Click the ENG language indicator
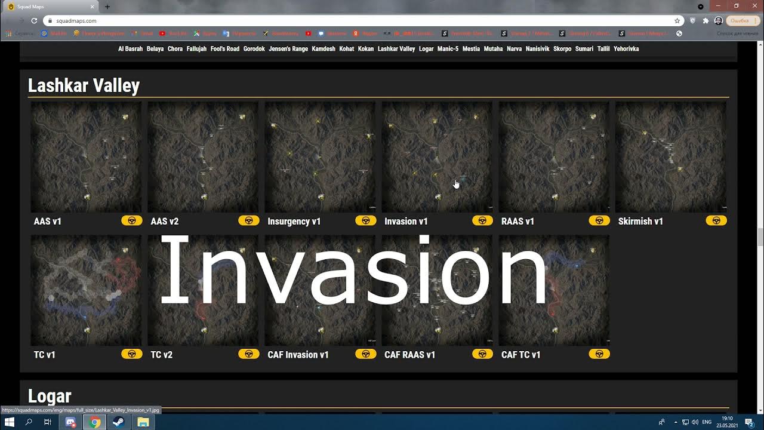The height and width of the screenshot is (430, 764). click(x=707, y=422)
